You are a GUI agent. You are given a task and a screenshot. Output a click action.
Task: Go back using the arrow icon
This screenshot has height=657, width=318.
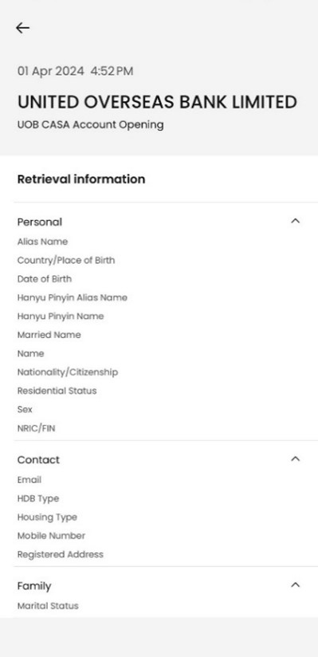(22, 28)
